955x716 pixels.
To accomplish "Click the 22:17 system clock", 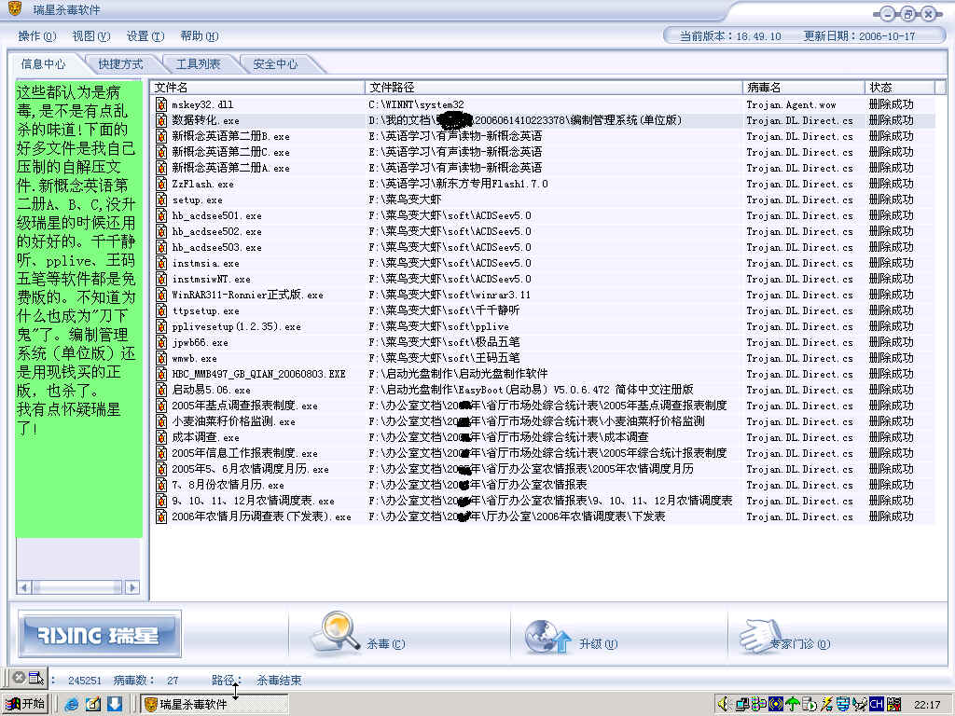I will pos(927,705).
